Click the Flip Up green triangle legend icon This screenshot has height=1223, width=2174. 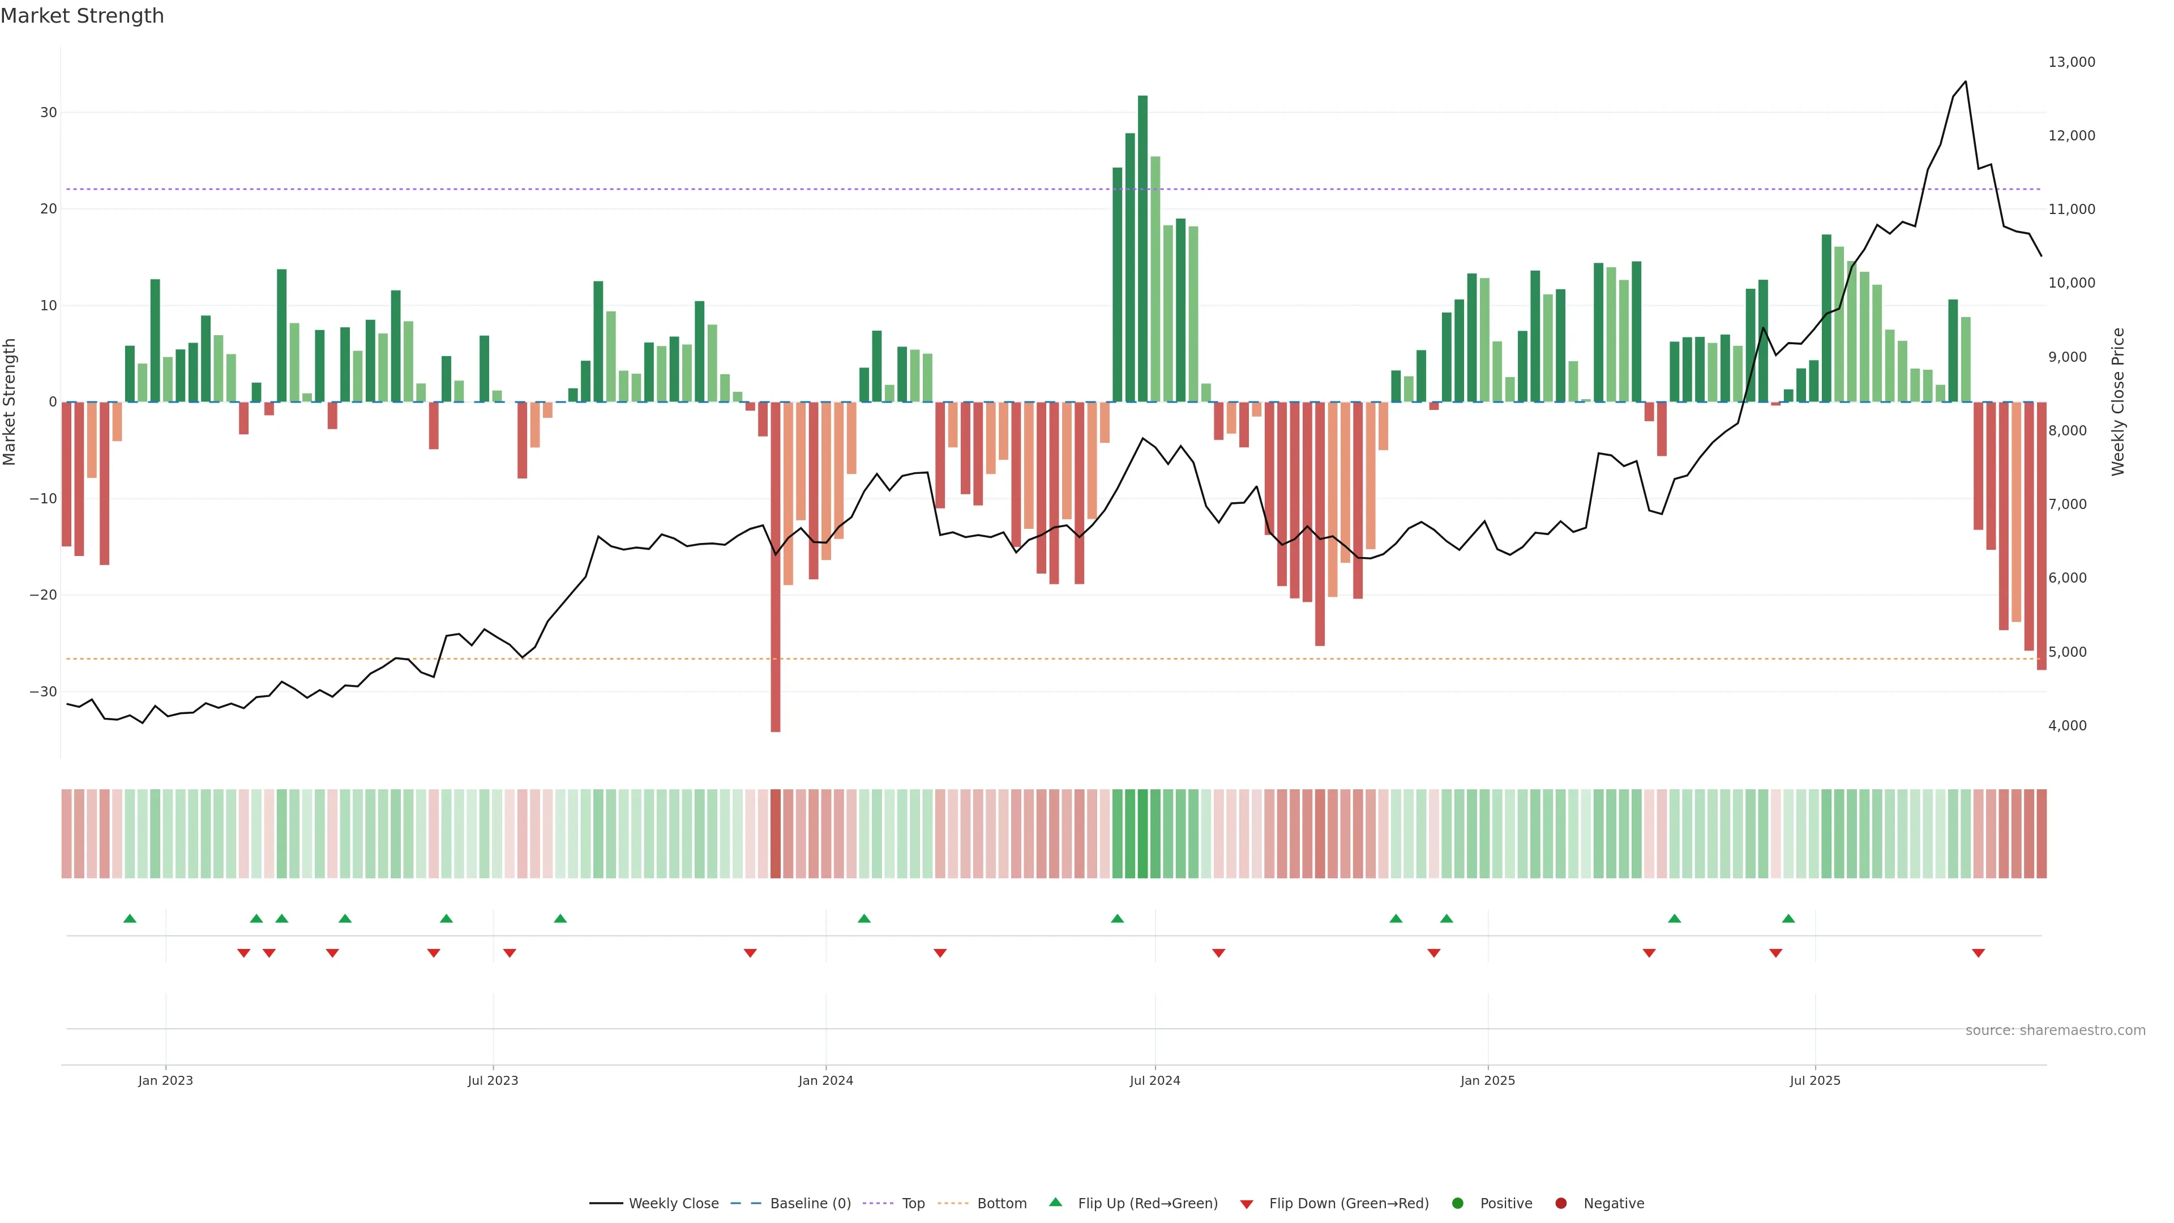[1055, 1202]
